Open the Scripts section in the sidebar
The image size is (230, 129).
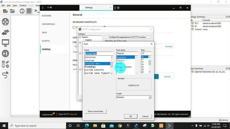tap(46, 41)
